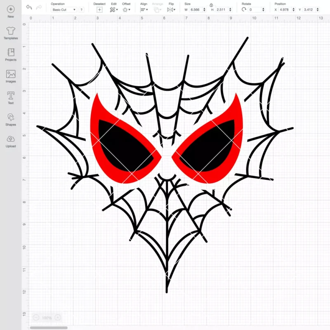The width and height of the screenshot is (330, 330).
Task: Click the Y position input field
Action: point(309,9)
